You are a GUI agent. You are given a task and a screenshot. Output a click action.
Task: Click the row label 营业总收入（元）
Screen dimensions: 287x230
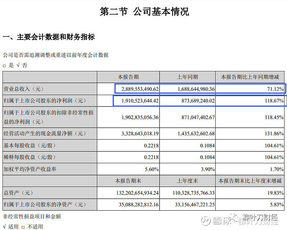[24, 89]
